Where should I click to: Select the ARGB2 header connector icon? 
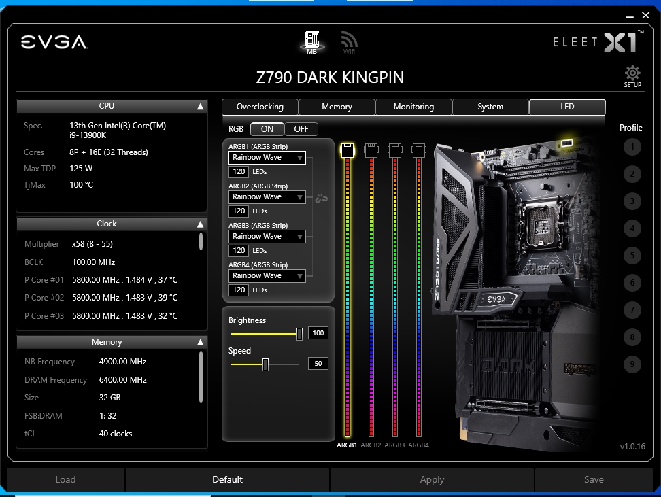(371, 150)
